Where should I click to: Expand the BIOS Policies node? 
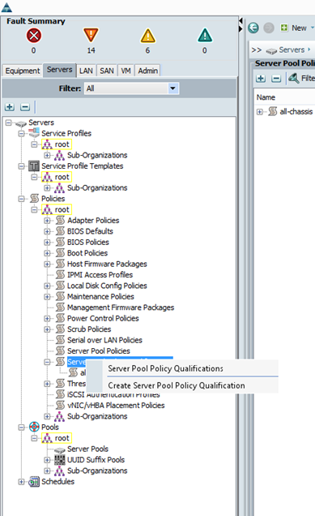click(47, 243)
